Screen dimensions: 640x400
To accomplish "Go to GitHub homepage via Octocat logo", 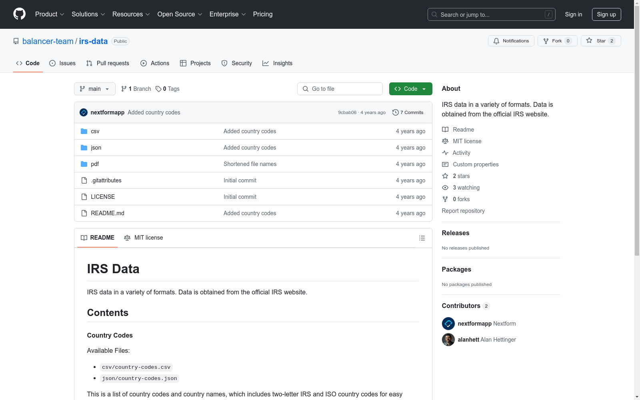I will [x=19, y=14].
